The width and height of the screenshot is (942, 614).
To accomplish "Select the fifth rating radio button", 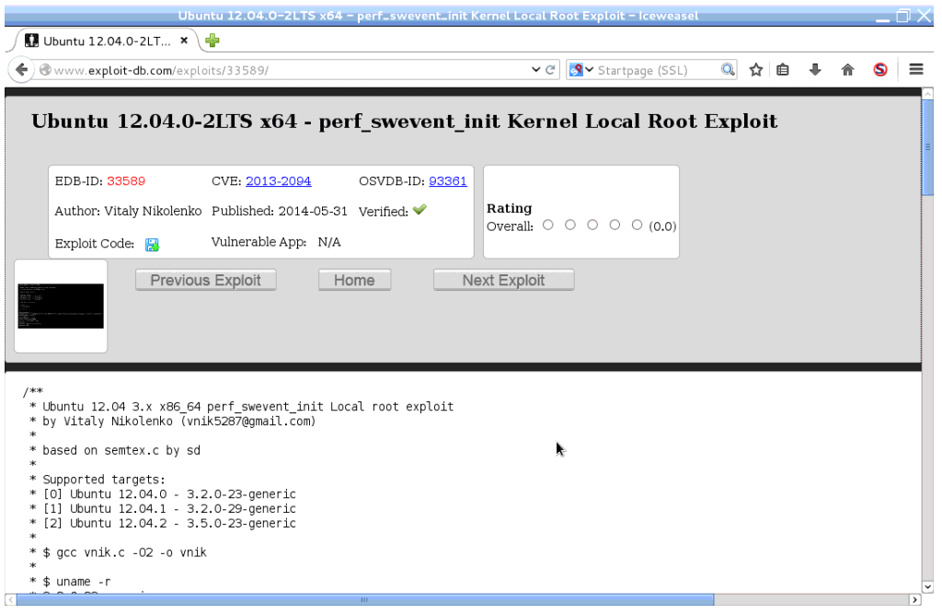I will coord(637,225).
